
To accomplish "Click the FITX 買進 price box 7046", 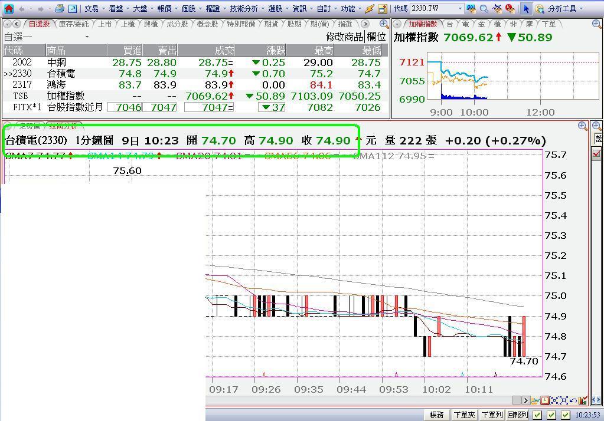I will point(125,107).
